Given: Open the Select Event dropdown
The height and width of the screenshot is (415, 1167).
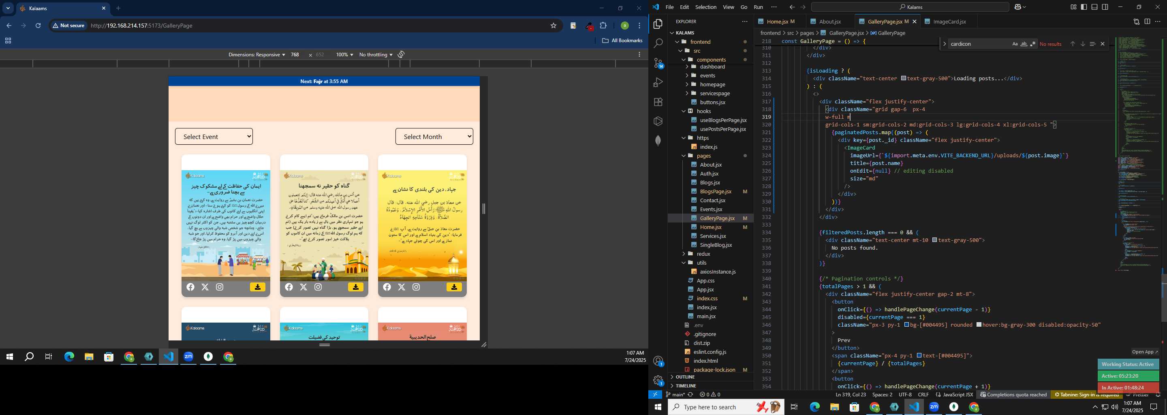Looking at the screenshot, I should pos(214,137).
